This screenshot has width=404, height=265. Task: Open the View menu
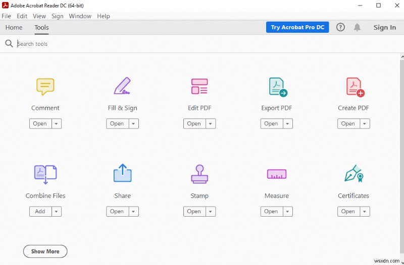coord(39,16)
